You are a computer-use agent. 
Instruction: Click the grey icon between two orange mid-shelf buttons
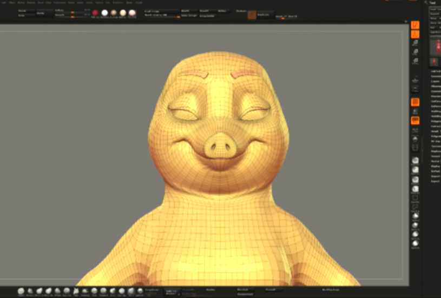tap(415, 111)
